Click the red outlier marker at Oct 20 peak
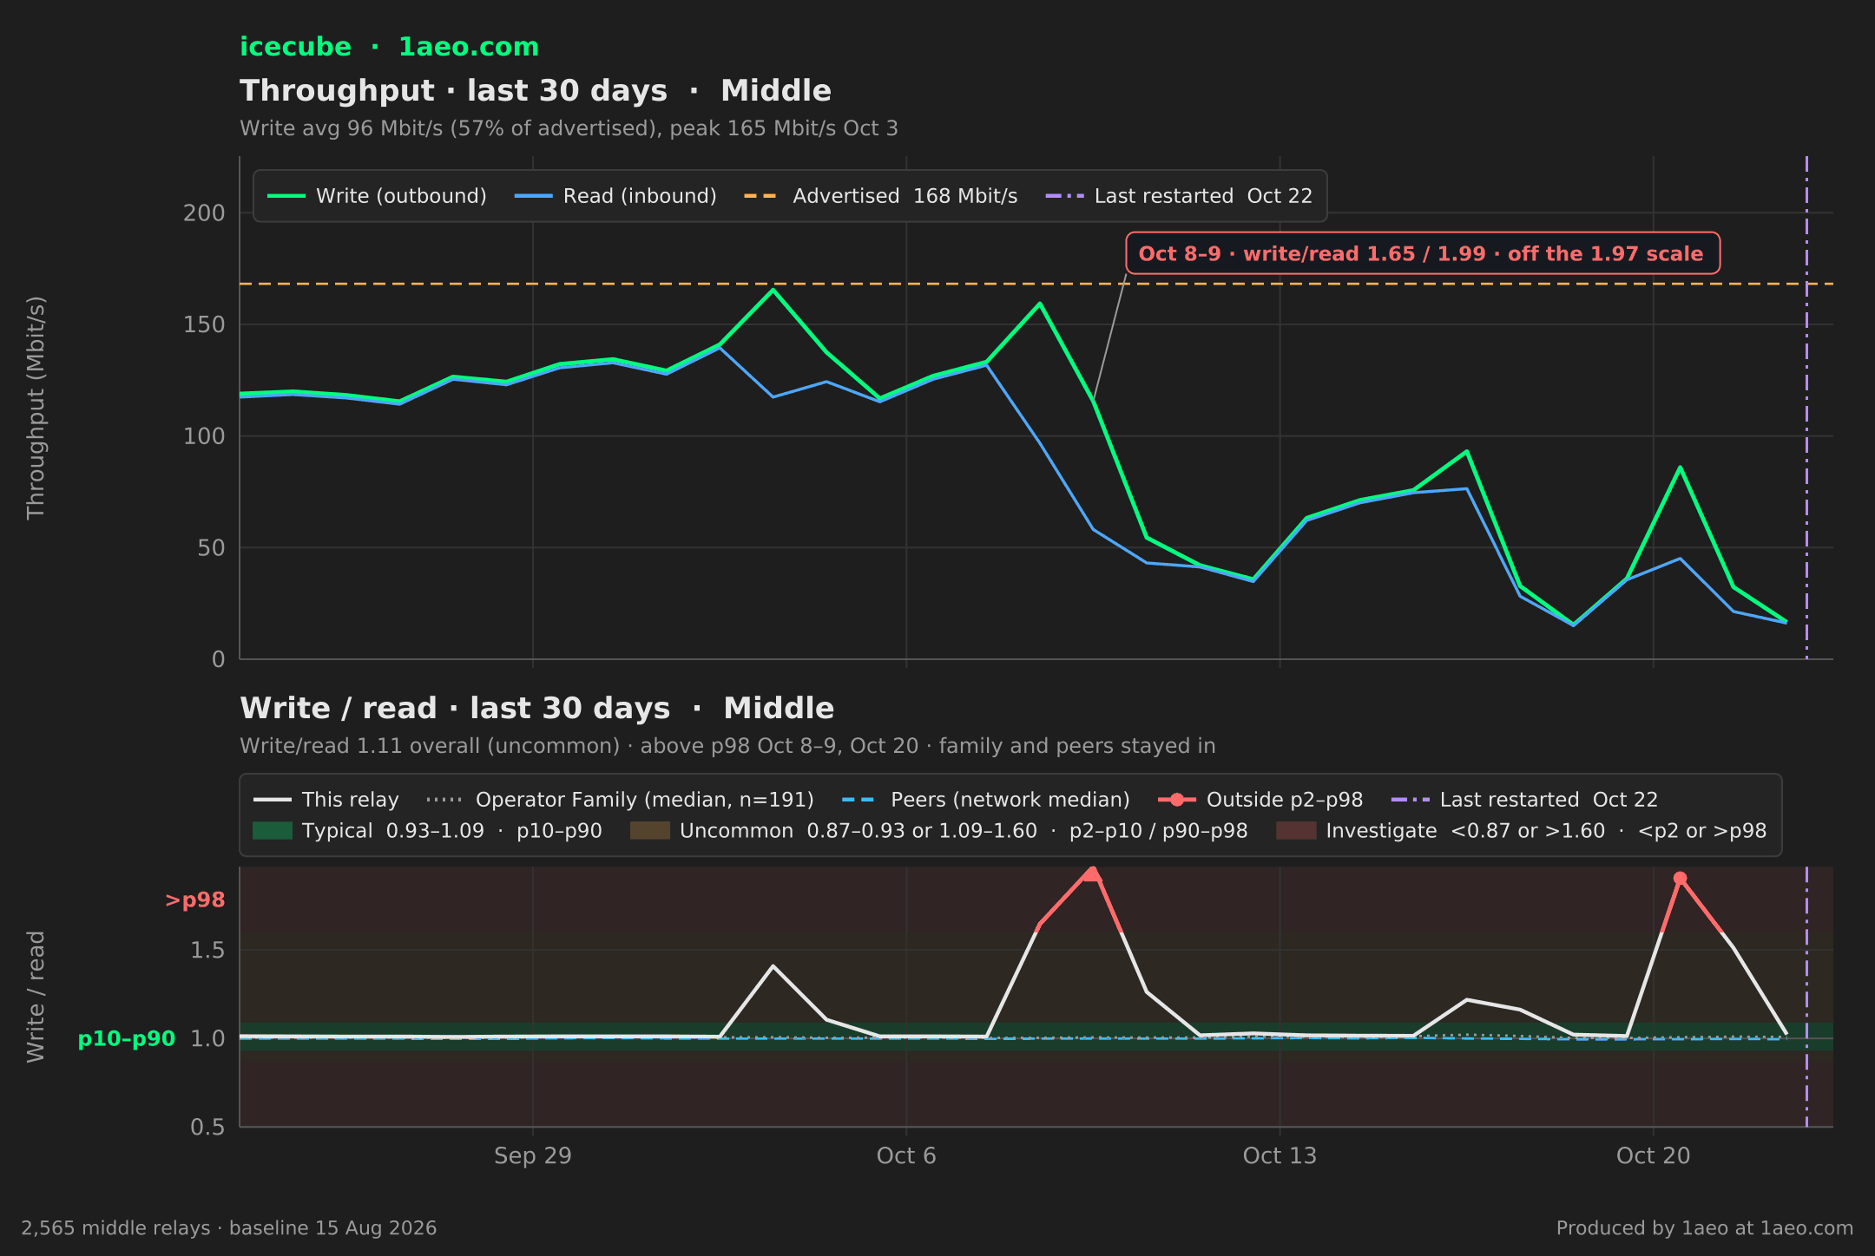This screenshot has height=1256, width=1875. [x=1680, y=879]
